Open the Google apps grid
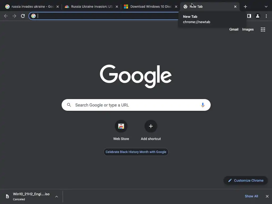 263,29
